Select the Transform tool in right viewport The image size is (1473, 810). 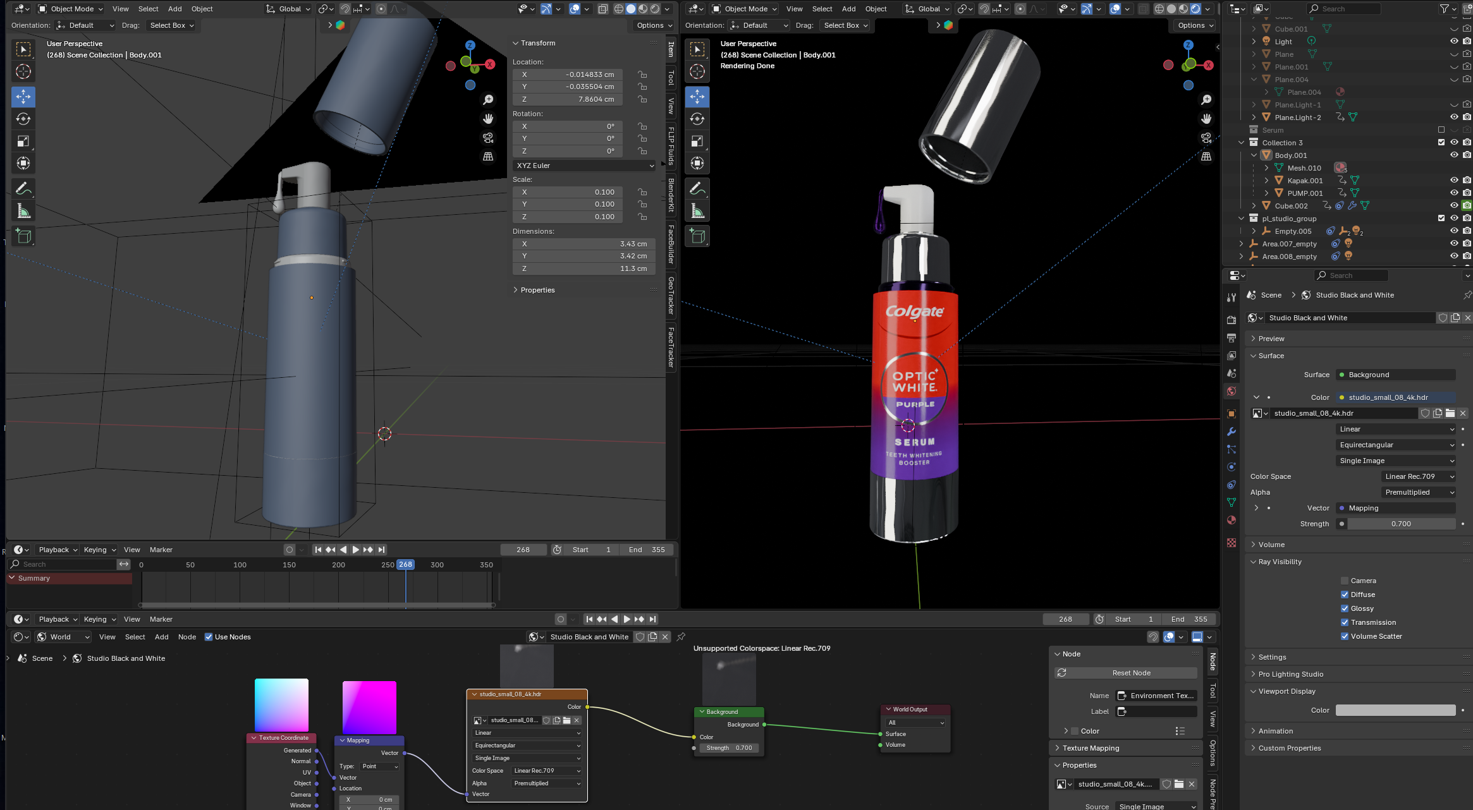(x=697, y=163)
